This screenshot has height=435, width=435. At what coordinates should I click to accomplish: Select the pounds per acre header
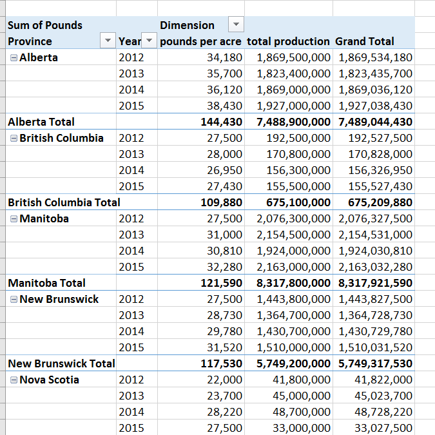(200, 41)
